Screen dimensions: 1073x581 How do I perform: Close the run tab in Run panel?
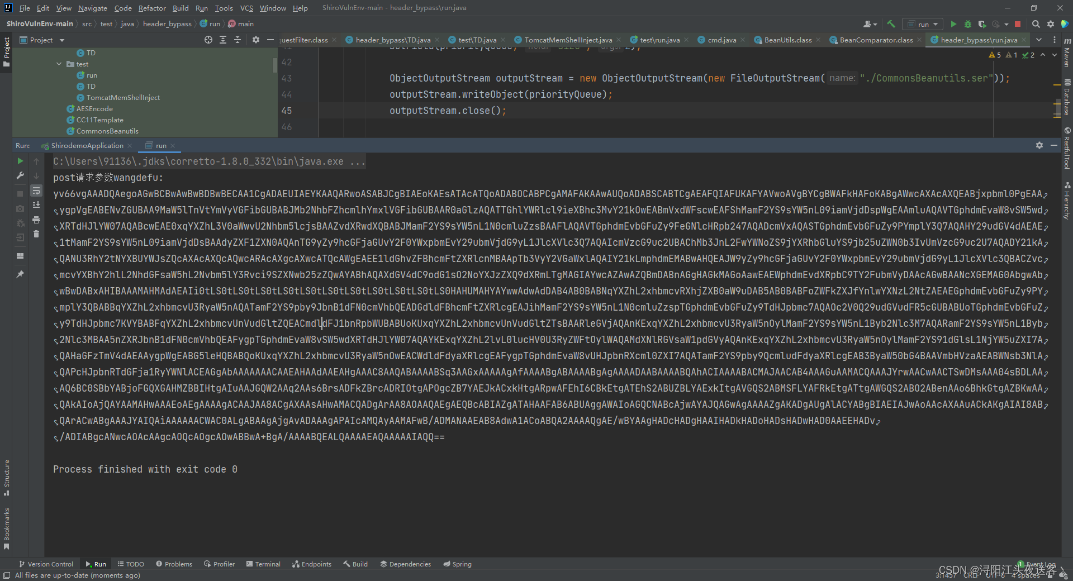pos(173,146)
